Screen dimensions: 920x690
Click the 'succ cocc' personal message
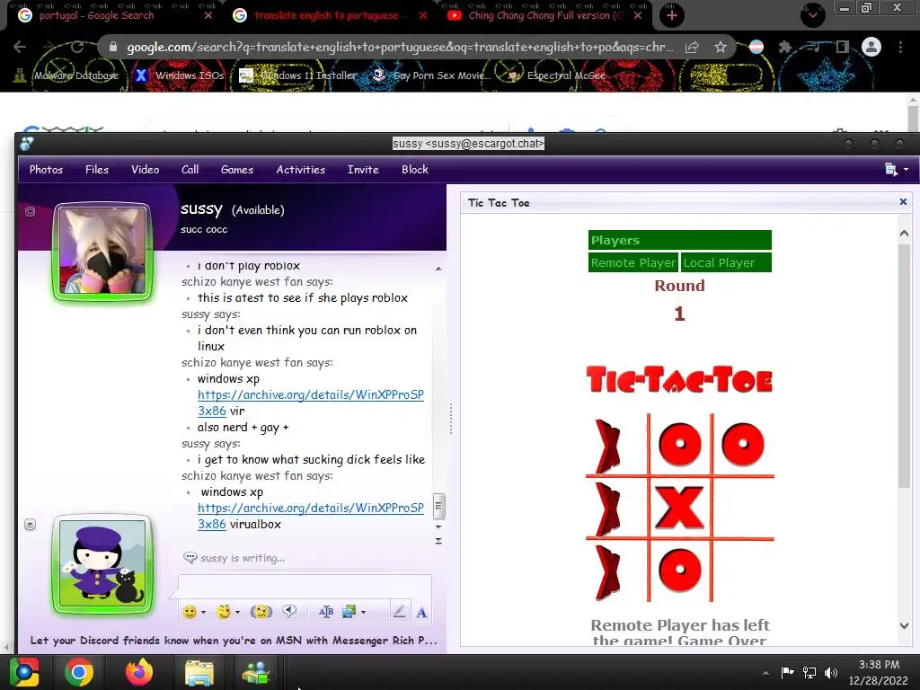tap(204, 229)
